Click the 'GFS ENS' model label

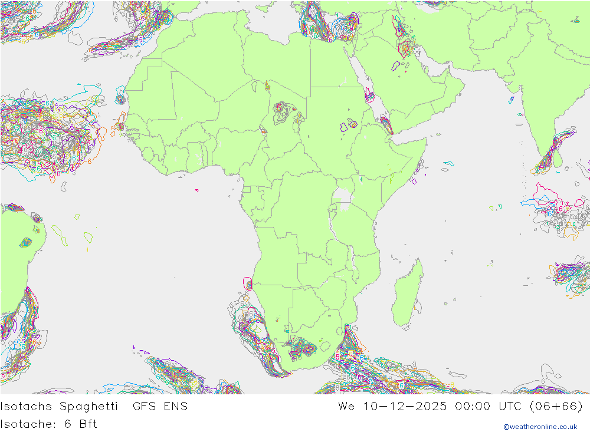pos(160,407)
